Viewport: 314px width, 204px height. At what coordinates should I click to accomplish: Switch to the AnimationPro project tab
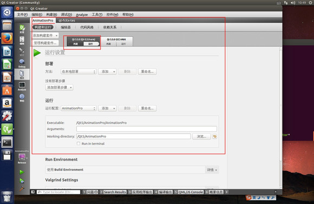(x=43, y=20)
